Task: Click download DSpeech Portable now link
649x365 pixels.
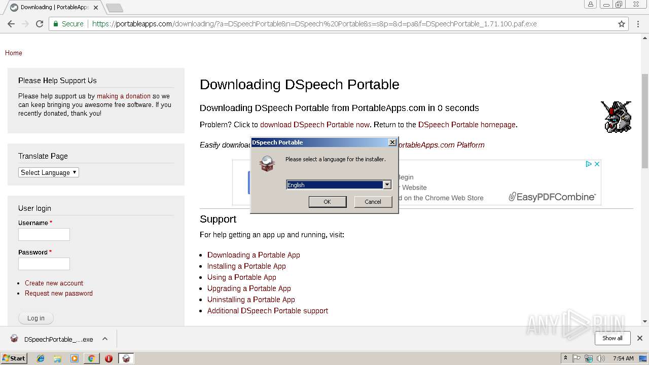Action: click(x=315, y=125)
